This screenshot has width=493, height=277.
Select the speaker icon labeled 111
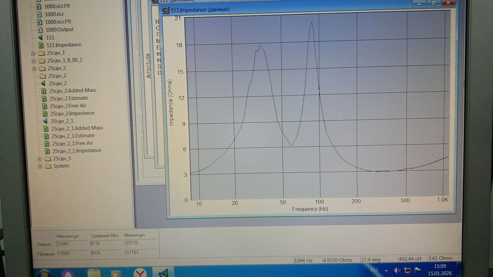pos(40,37)
